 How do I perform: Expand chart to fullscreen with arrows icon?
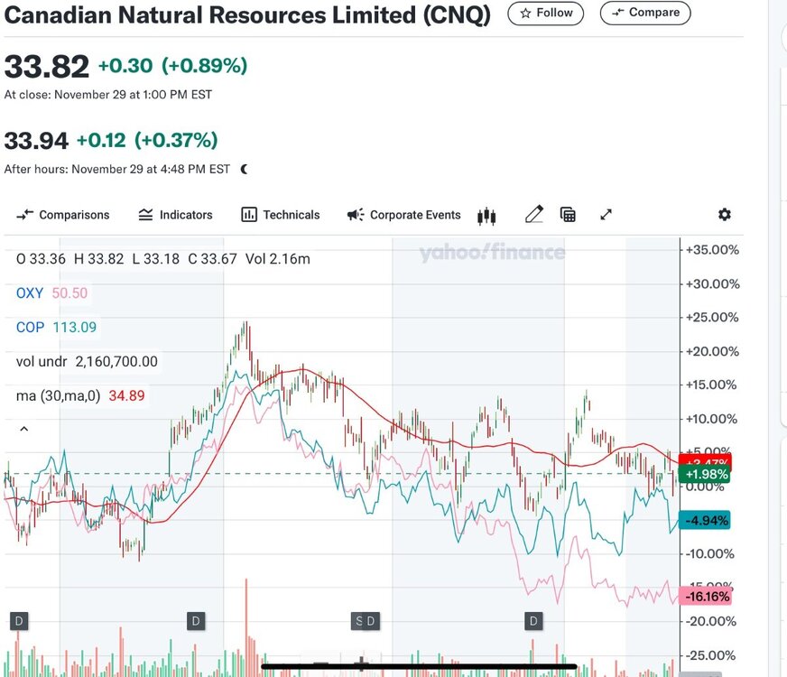click(x=606, y=215)
